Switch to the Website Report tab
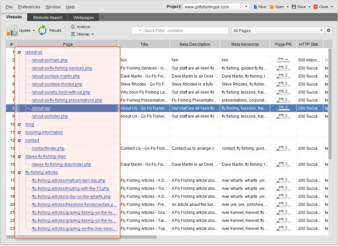338x246 pixels. 48,17
